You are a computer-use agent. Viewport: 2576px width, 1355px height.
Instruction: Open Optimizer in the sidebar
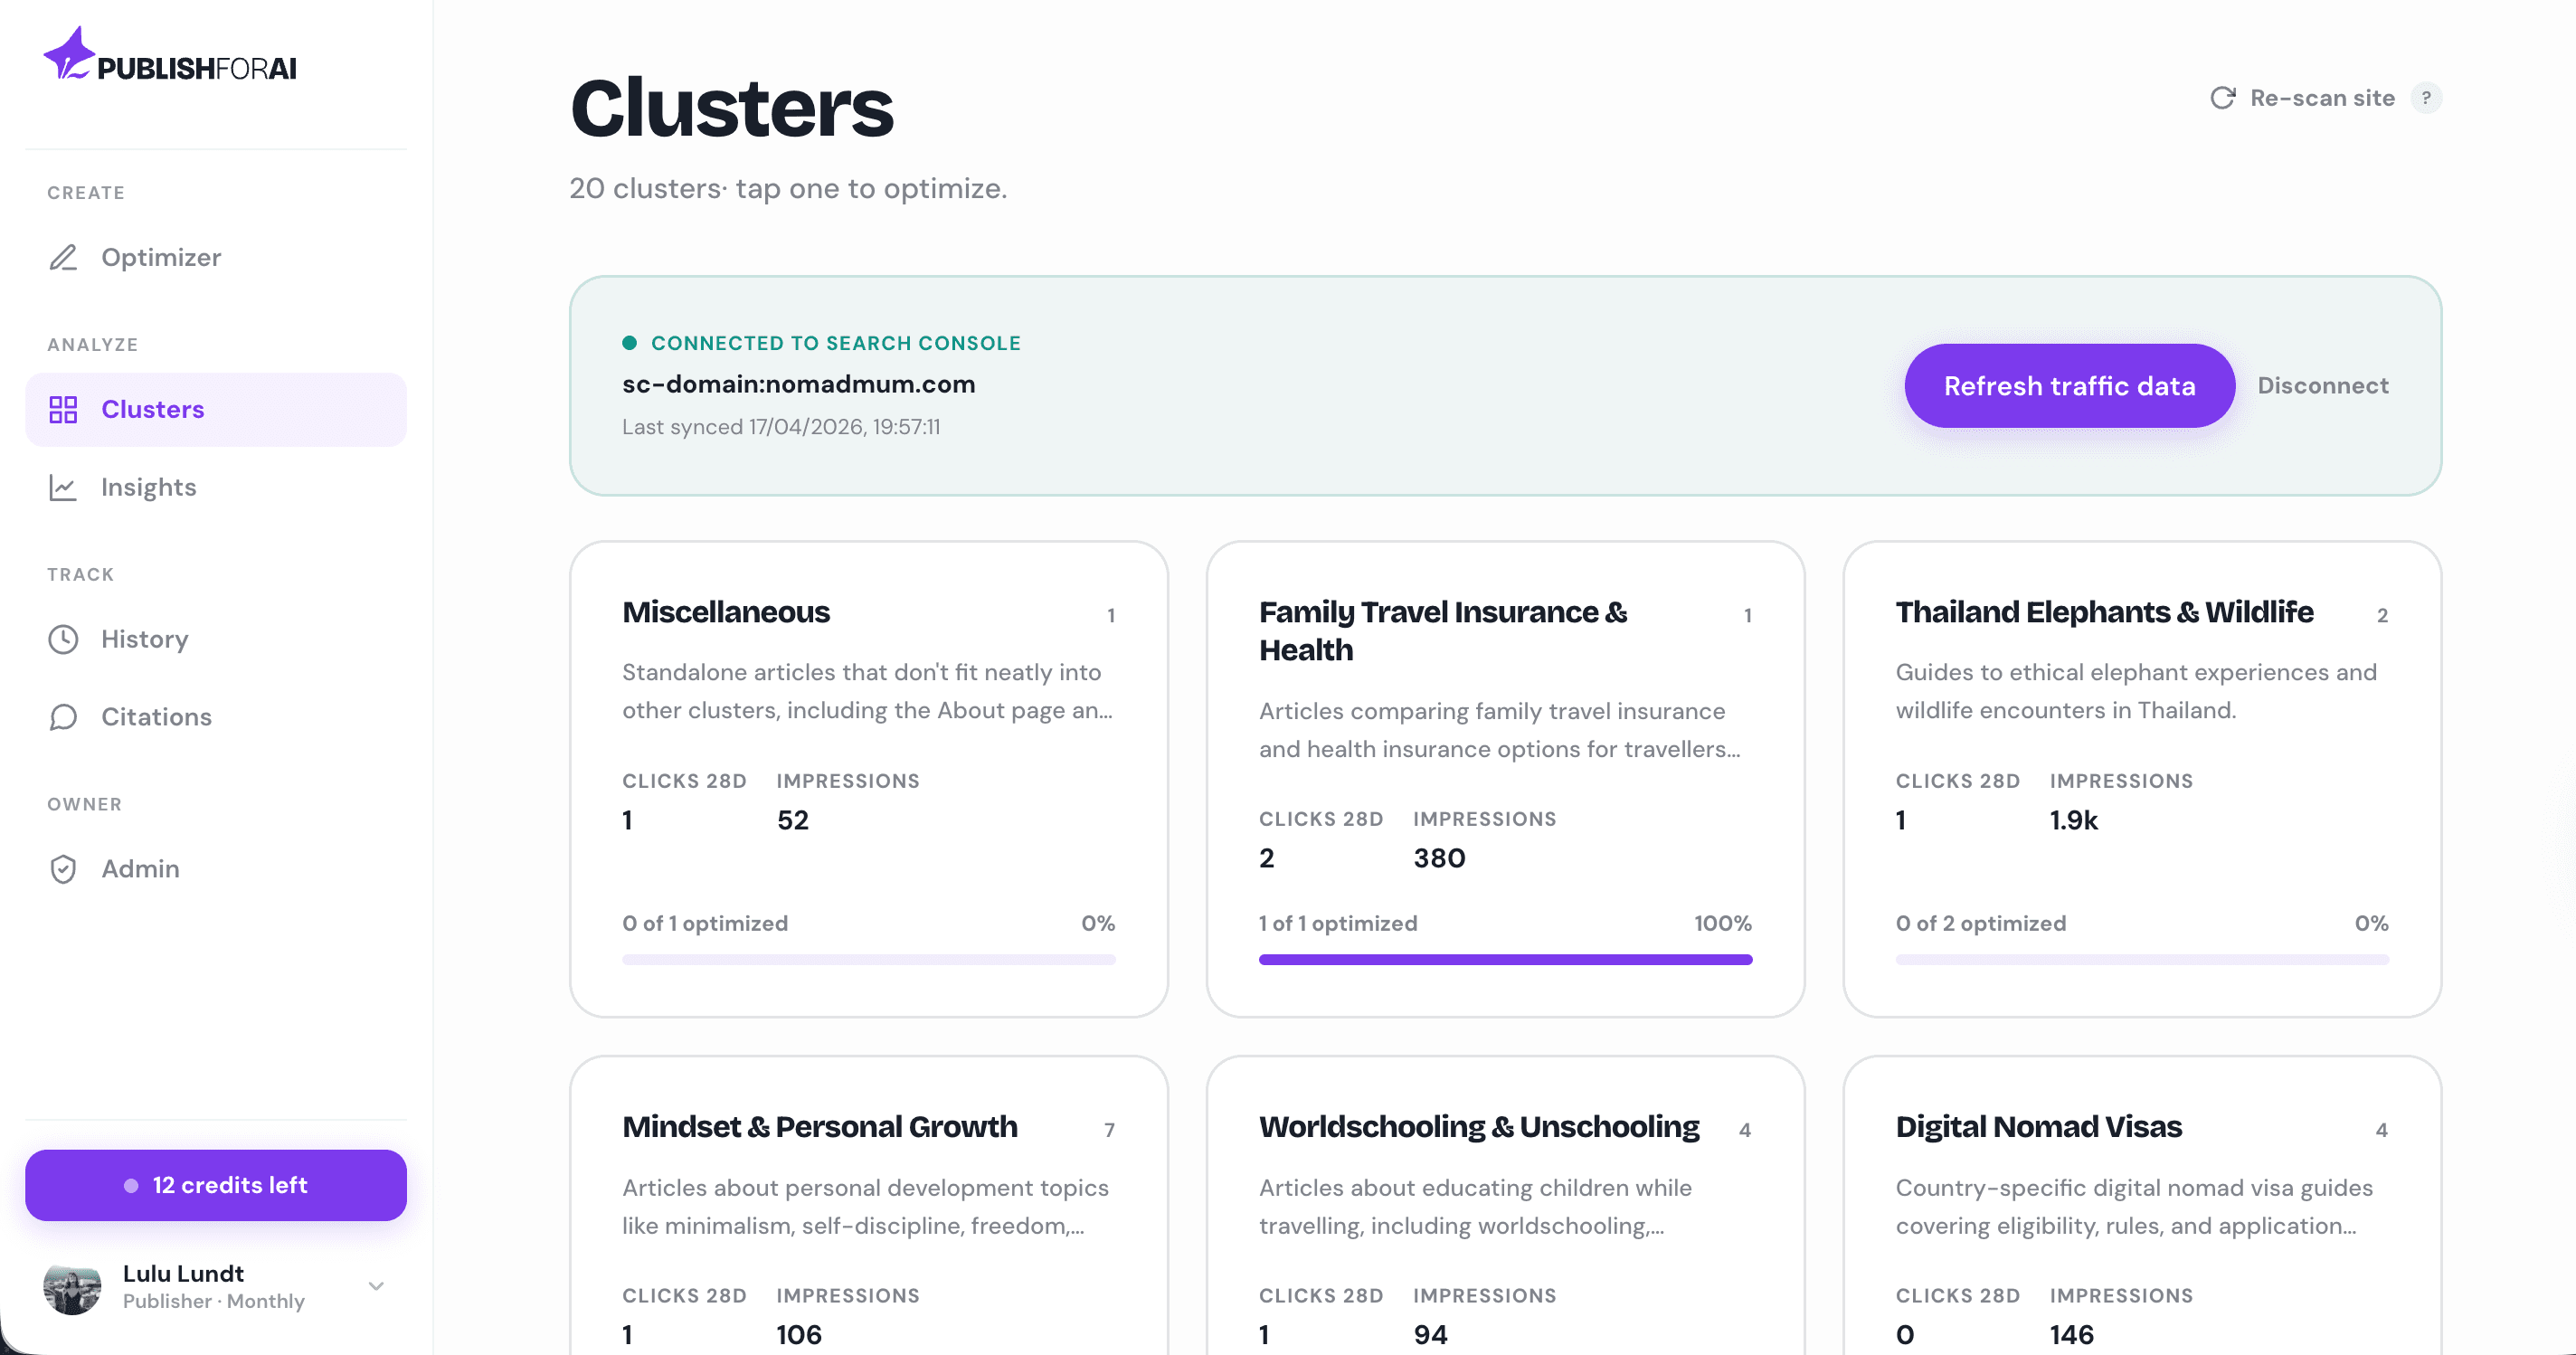point(216,257)
